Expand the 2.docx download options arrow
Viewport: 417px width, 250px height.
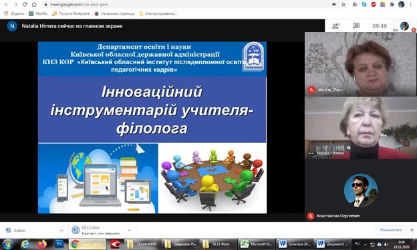pyautogui.click(x=61, y=231)
